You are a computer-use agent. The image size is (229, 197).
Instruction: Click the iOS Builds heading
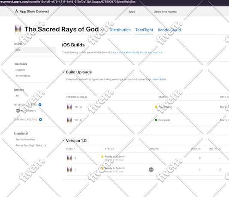tap(73, 45)
